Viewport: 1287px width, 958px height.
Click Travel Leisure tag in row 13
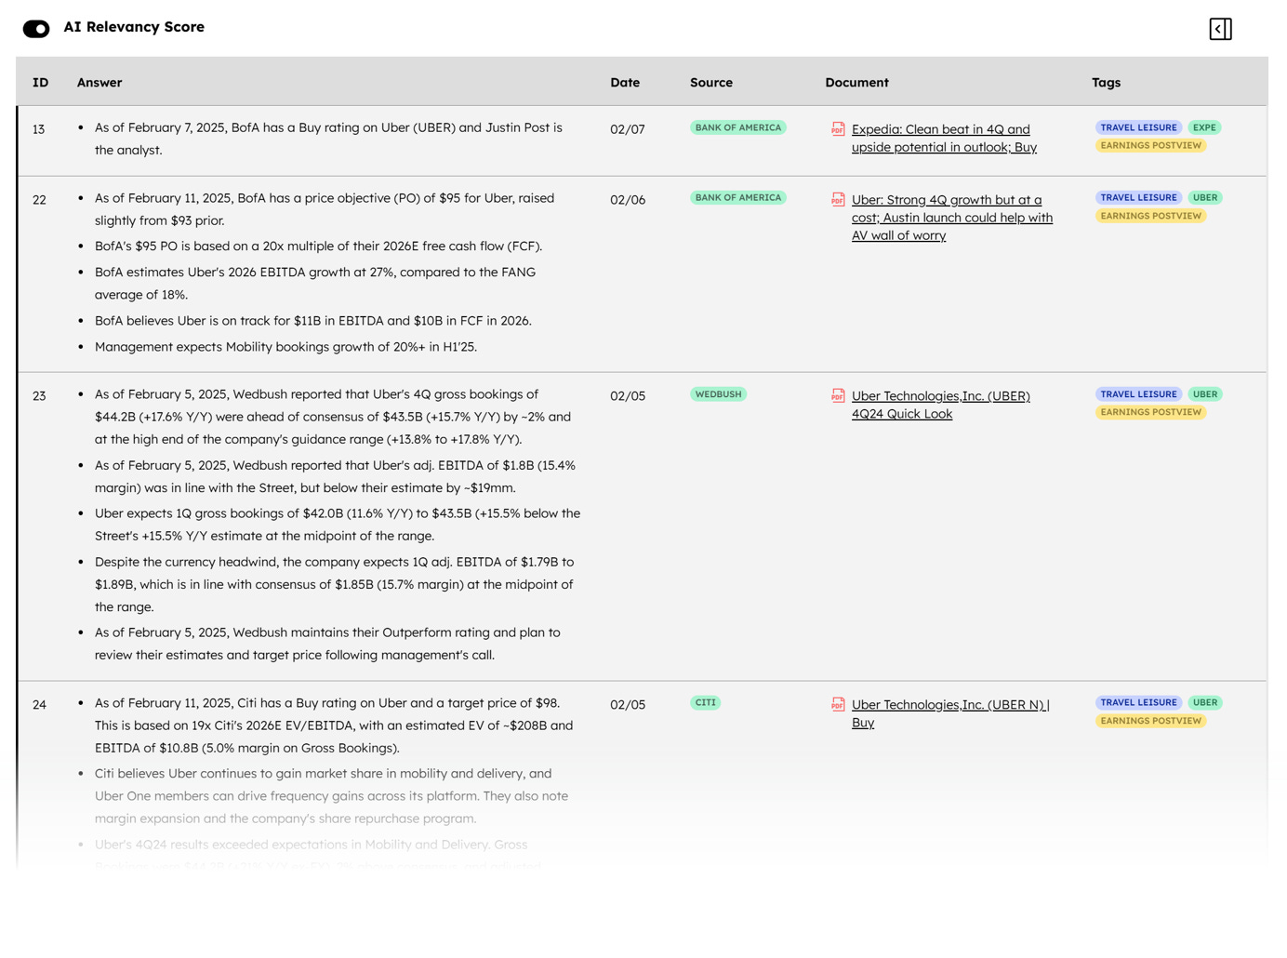tap(1138, 127)
